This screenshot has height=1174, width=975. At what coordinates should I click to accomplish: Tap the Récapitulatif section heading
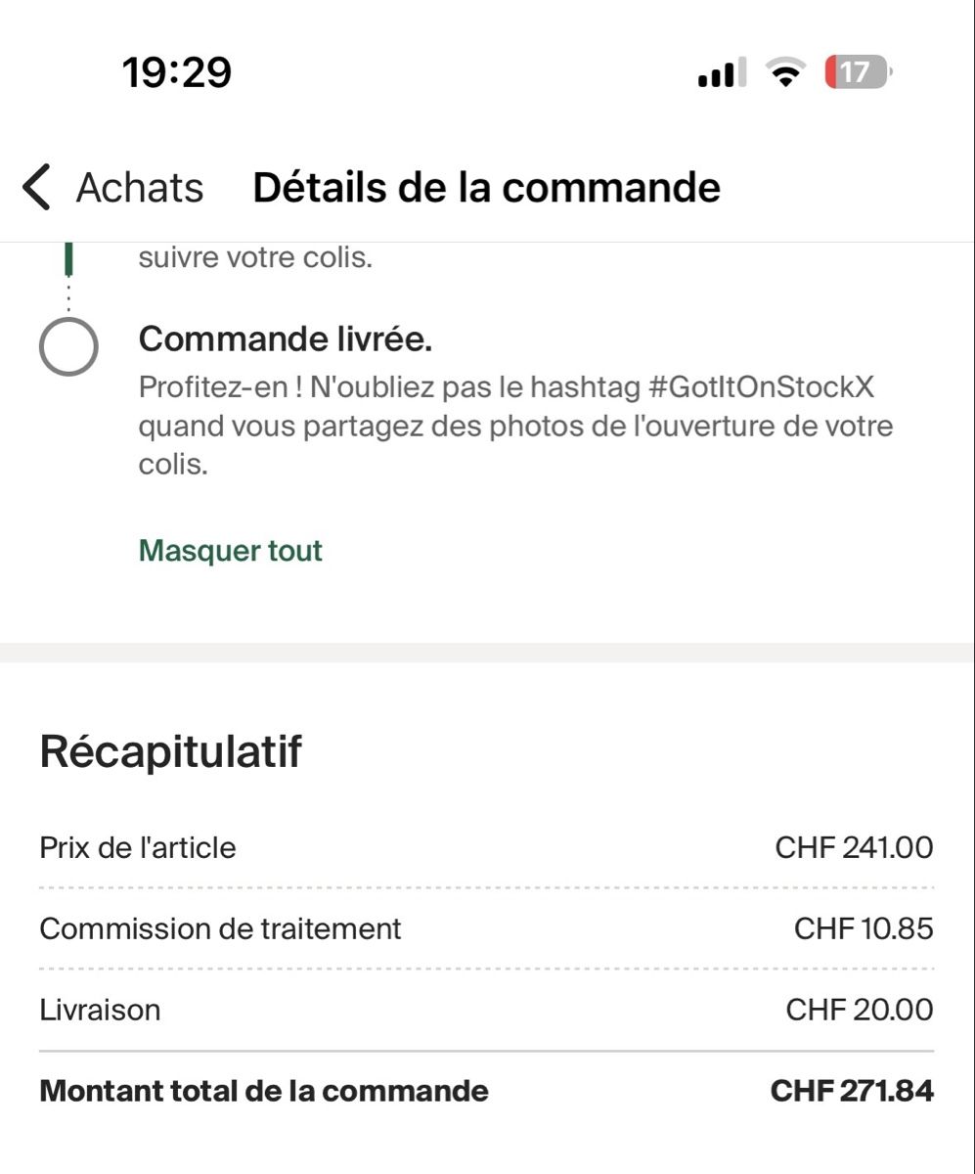(171, 751)
